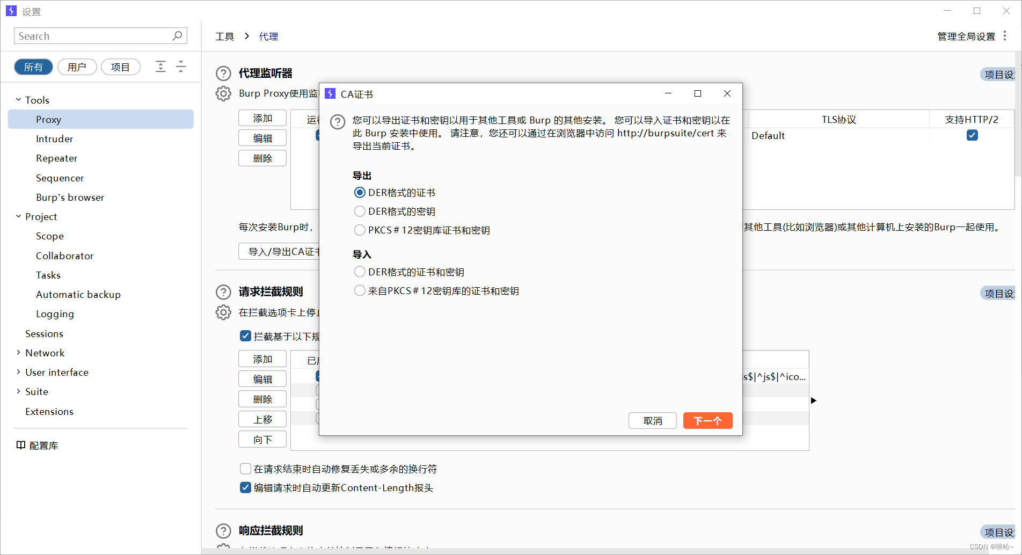Image resolution: width=1022 pixels, height=555 pixels.
Task: Open the three-dot global settings menu
Action: tap(1005, 36)
